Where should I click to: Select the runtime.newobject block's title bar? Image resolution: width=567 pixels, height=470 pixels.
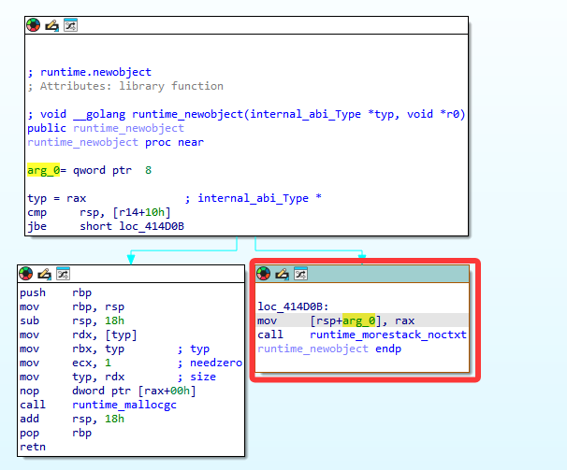246,25
